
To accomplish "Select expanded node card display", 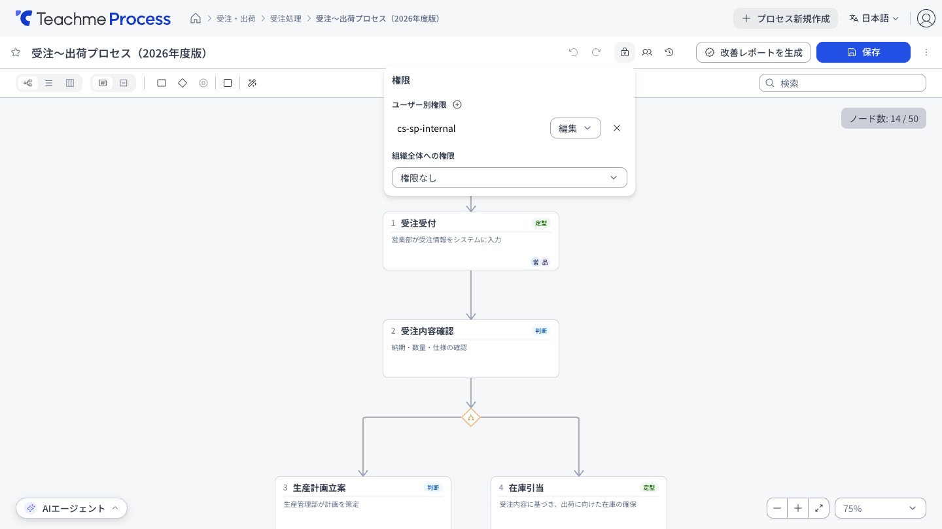I will click(x=103, y=83).
